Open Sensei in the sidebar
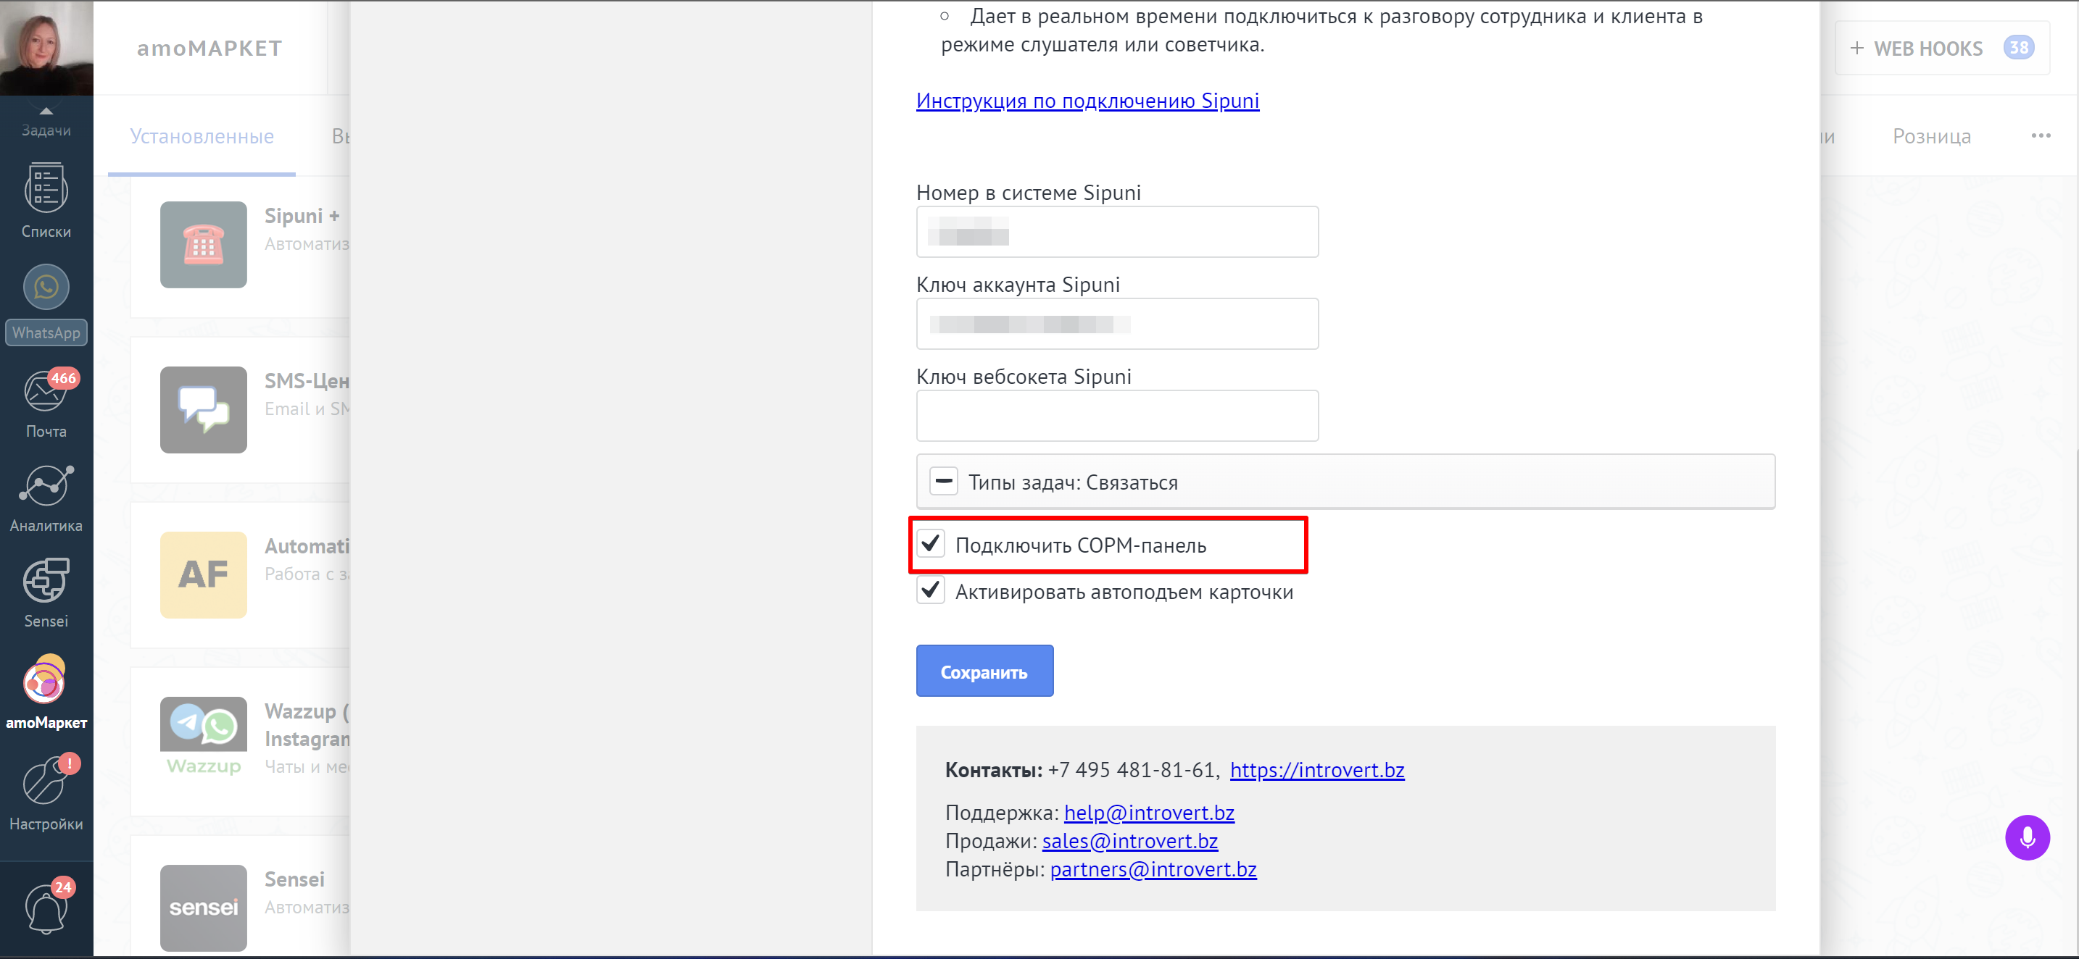The image size is (2079, 959). (46, 592)
